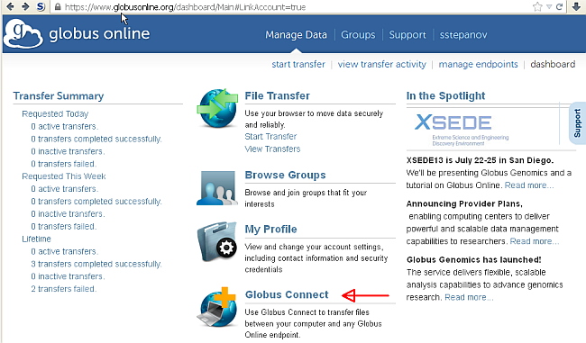586x343 pixels.
Task: Click the In the Spotlight heading
Action: [446, 96]
